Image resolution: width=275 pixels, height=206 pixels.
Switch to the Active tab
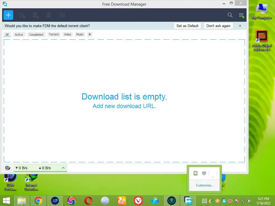[x=19, y=35]
